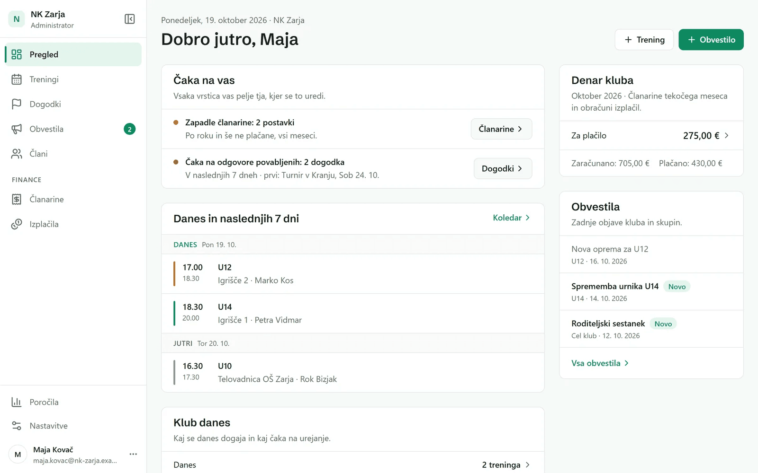Open the U14 training at 18.30
758x473 pixels.
[353, 314]
